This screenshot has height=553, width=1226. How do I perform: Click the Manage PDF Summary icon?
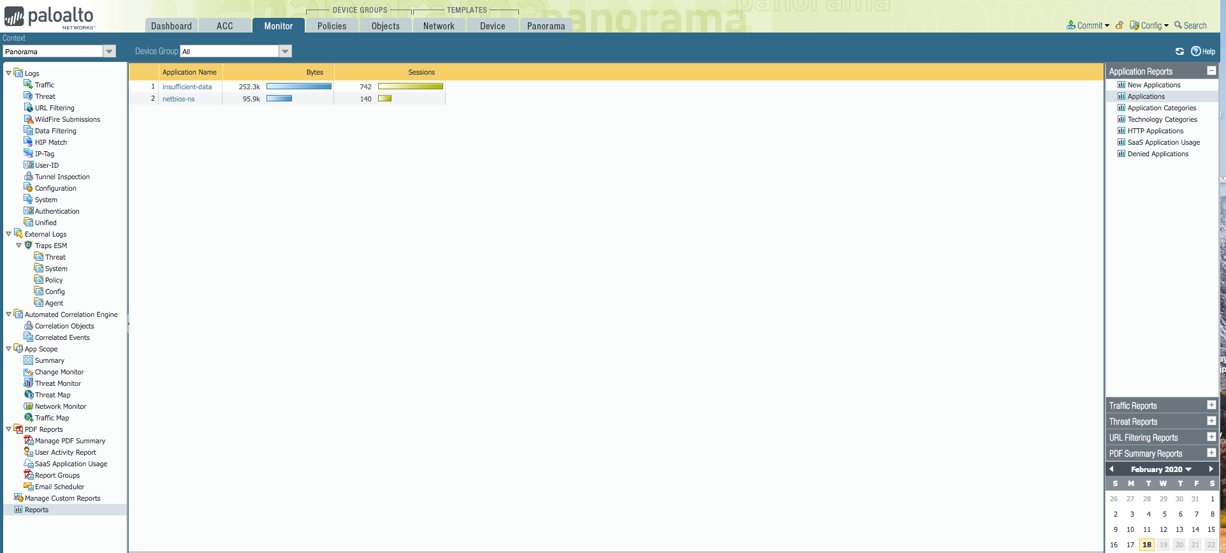pos(28,440)
